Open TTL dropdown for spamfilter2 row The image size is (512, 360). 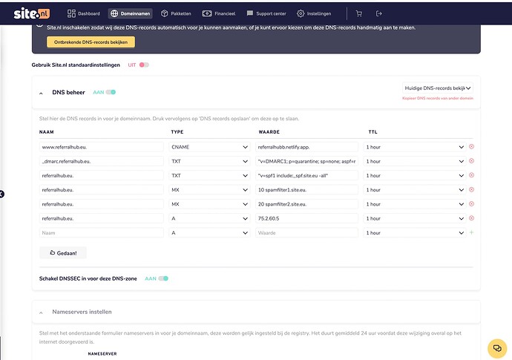pyautogui.click(x=415, y=204)
